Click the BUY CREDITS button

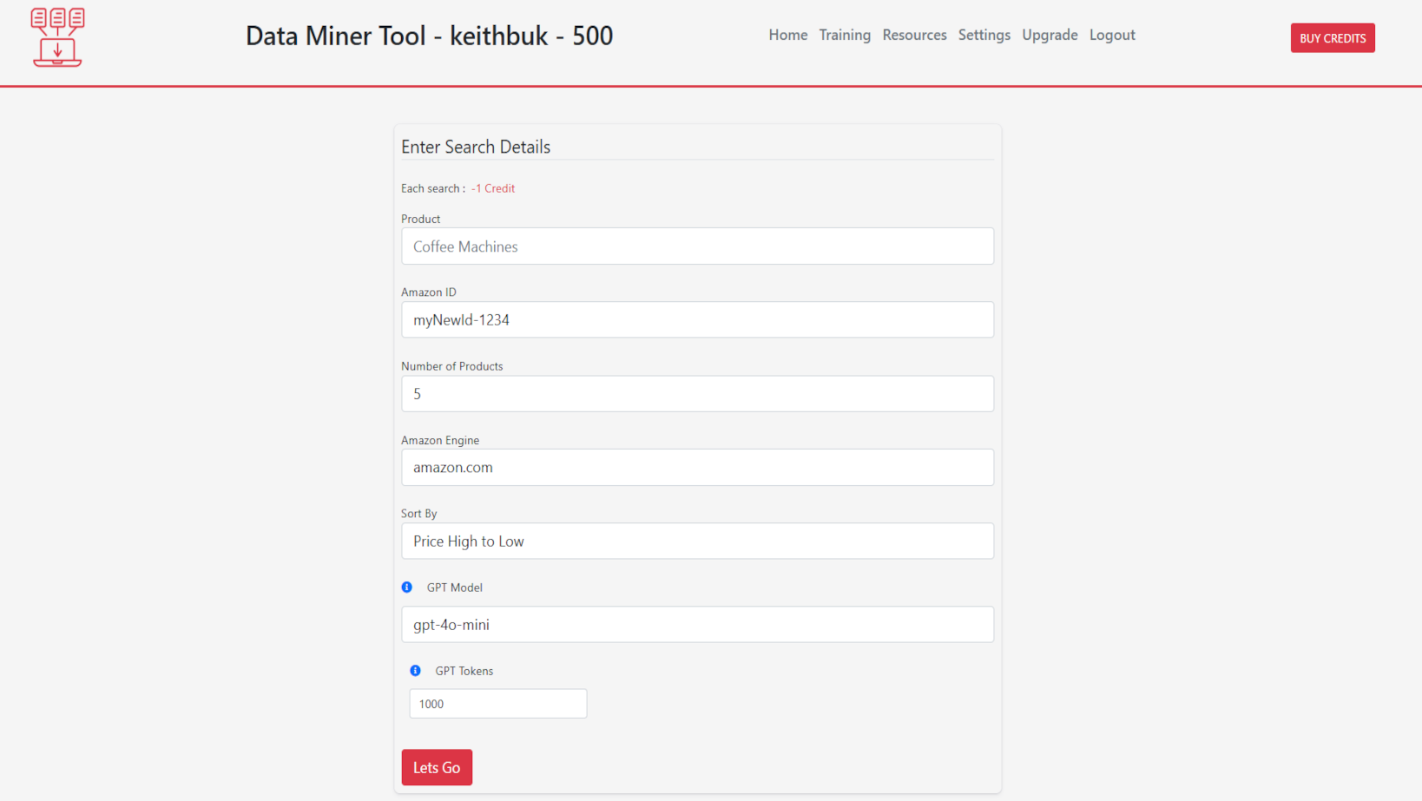(x=1333, y=37)
